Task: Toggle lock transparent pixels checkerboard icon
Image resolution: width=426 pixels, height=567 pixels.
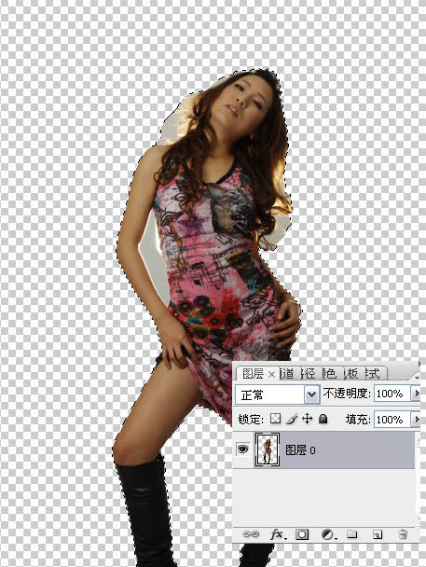Action: 276,419
